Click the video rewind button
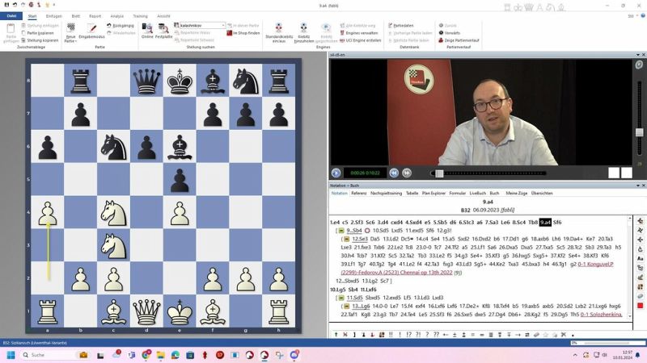This screenshot has height=363, width=647. click(394, 173)
